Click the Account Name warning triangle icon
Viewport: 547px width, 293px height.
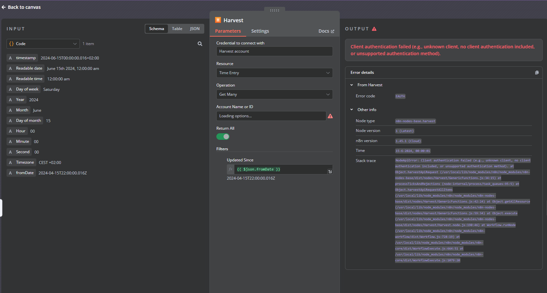click(x=330, y=116)
